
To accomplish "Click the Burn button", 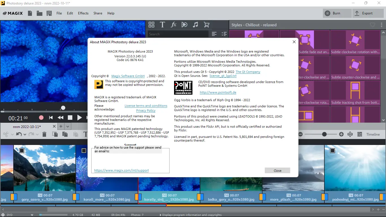I will click(337, 13).
